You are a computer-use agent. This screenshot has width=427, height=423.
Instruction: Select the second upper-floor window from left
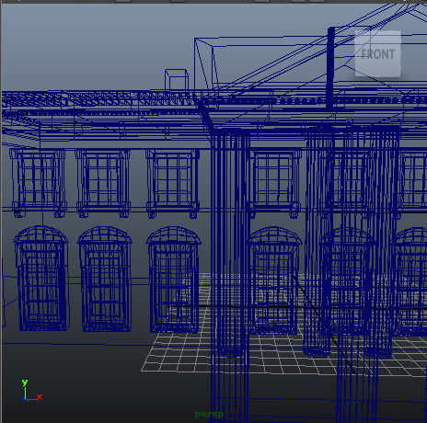point(103,183)
